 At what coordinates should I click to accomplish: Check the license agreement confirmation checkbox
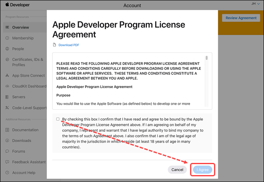(x=58, y=119)
